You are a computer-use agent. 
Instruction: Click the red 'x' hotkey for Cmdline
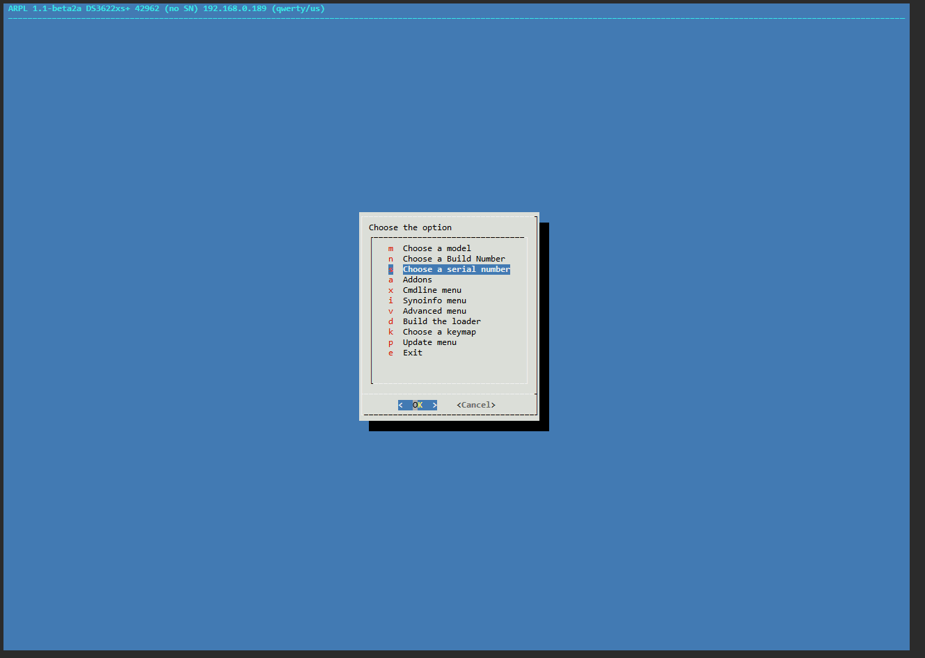click(390, 290)
